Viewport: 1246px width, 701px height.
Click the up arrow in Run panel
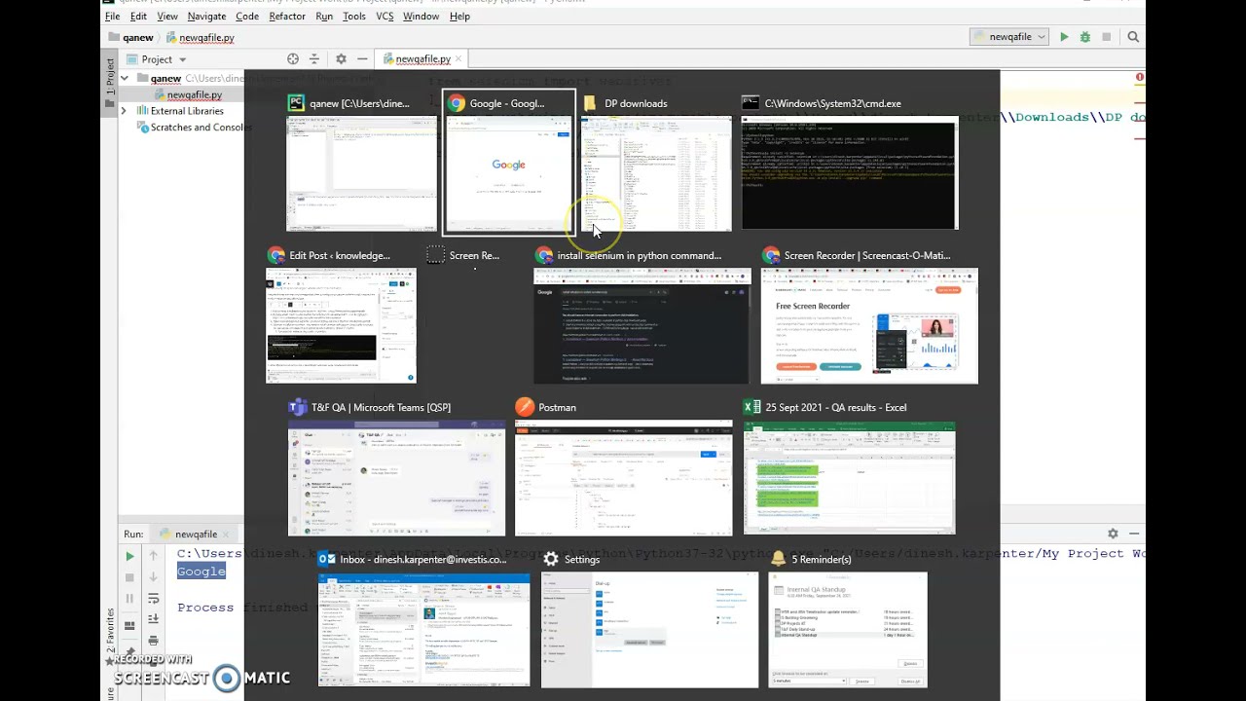pyautogui.click(x=153, y=556)
